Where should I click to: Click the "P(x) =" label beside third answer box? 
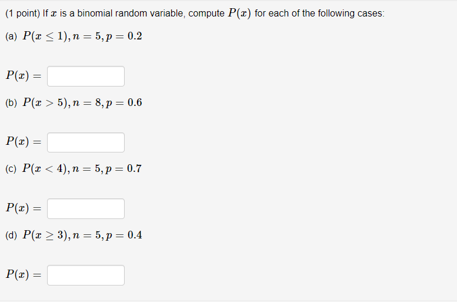(24, 208)
